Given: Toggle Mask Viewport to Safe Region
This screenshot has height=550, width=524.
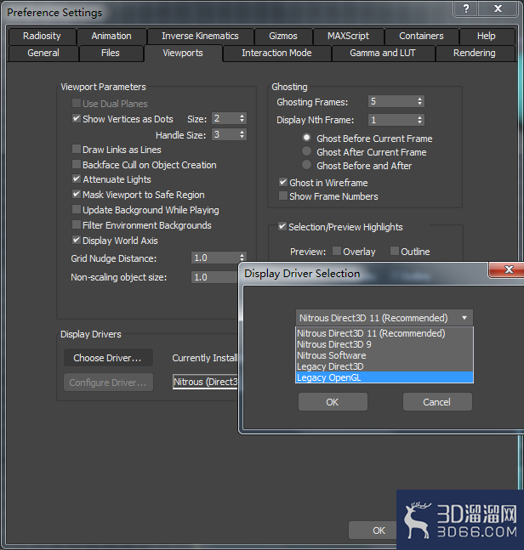Looking at the screenshot, I should [x=77, y=194].
